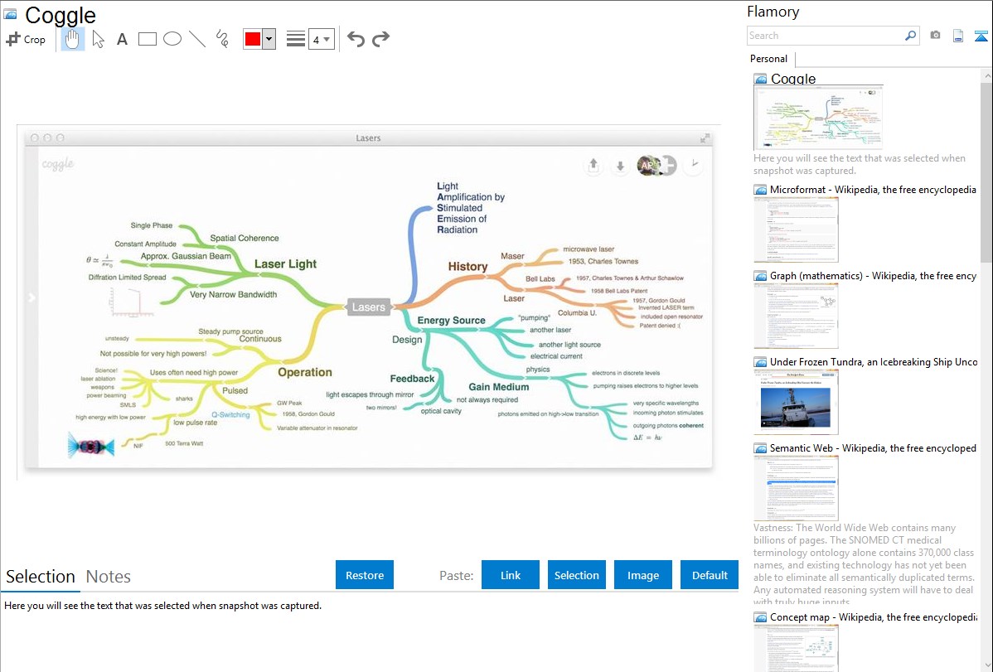Click the user avatar in Coggle
Screen dimensions: 993x672
(648, 166)
